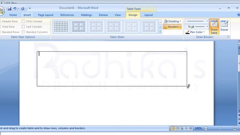This screenshot has height=135, width=240.
Task: Switch to Full Screen Reading view
Action: click(177, 128)
